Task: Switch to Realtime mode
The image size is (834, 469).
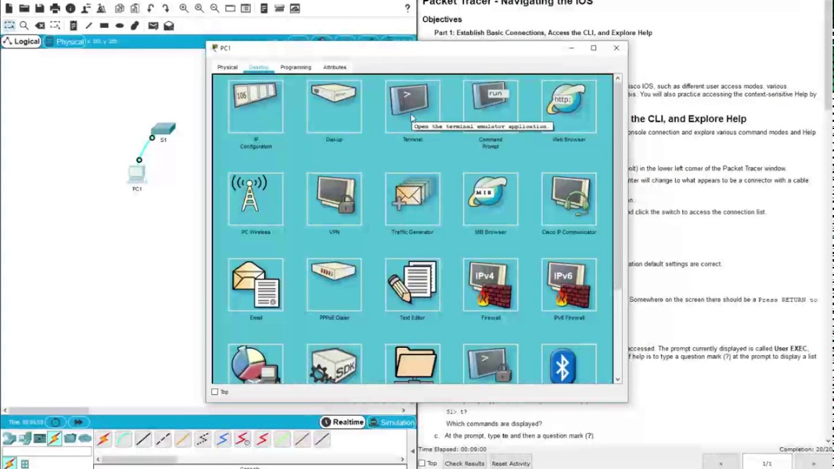Action: tap(342, 422)
